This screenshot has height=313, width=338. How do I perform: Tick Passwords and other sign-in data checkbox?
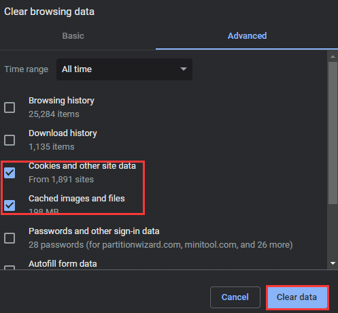(10, 238)
